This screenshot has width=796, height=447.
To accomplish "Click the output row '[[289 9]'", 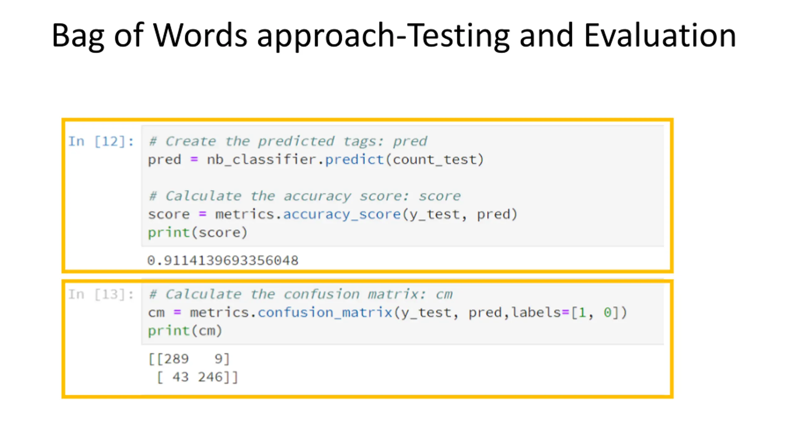I will click(189, 359).
